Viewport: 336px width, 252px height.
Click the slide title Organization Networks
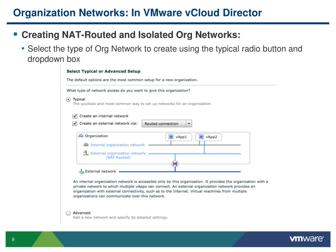coord(137,13)
